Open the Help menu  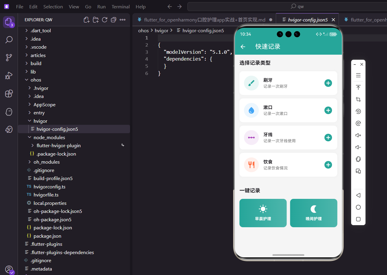[140, 7]
